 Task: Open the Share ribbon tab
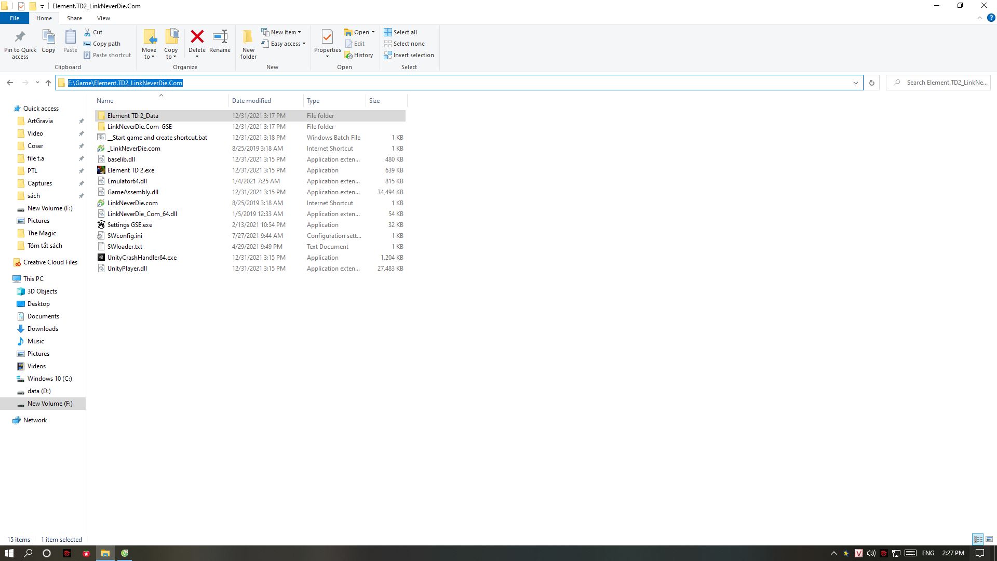click(74, 18)
